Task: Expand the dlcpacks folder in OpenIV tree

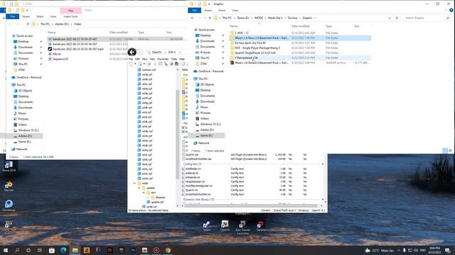Action: pyautogui.click(x=148, y=198)
